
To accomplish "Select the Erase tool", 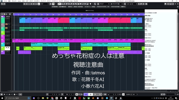I will point(67,4).
